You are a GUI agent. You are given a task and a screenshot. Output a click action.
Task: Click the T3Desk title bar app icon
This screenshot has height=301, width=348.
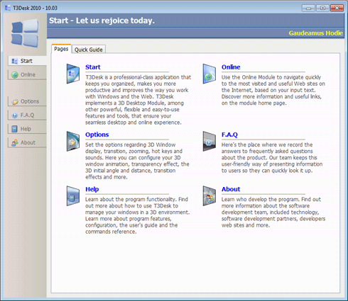tap(8, 8)
